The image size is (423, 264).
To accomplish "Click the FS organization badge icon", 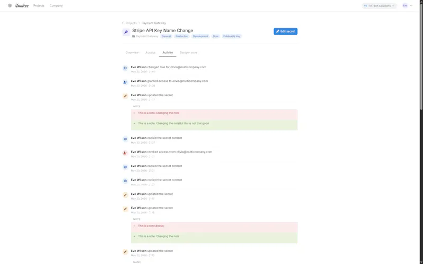I will click(x=365, y=6).
